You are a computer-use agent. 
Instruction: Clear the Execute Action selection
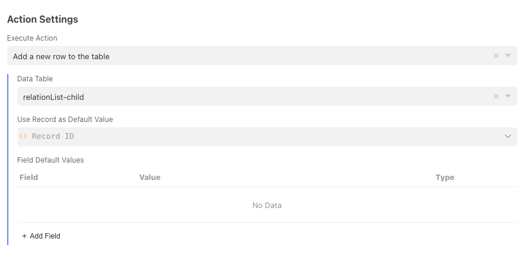496,56
